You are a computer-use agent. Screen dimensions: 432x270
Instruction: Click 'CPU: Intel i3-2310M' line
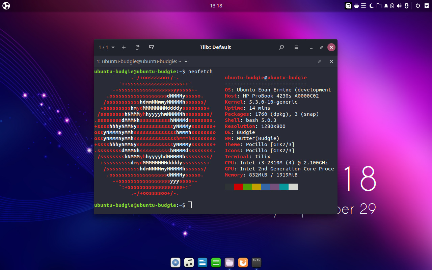(276, 163)
